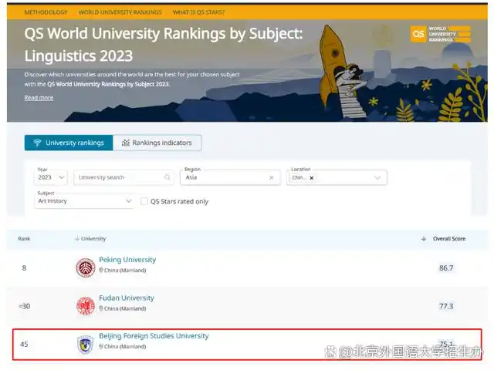Open the Subject Art History dropdown
This screenshot has height=370, width=494.
84,201
